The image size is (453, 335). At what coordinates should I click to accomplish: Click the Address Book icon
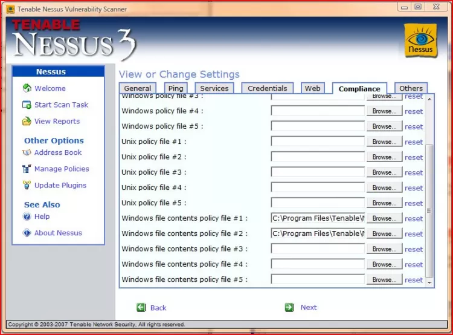(27, 152)
